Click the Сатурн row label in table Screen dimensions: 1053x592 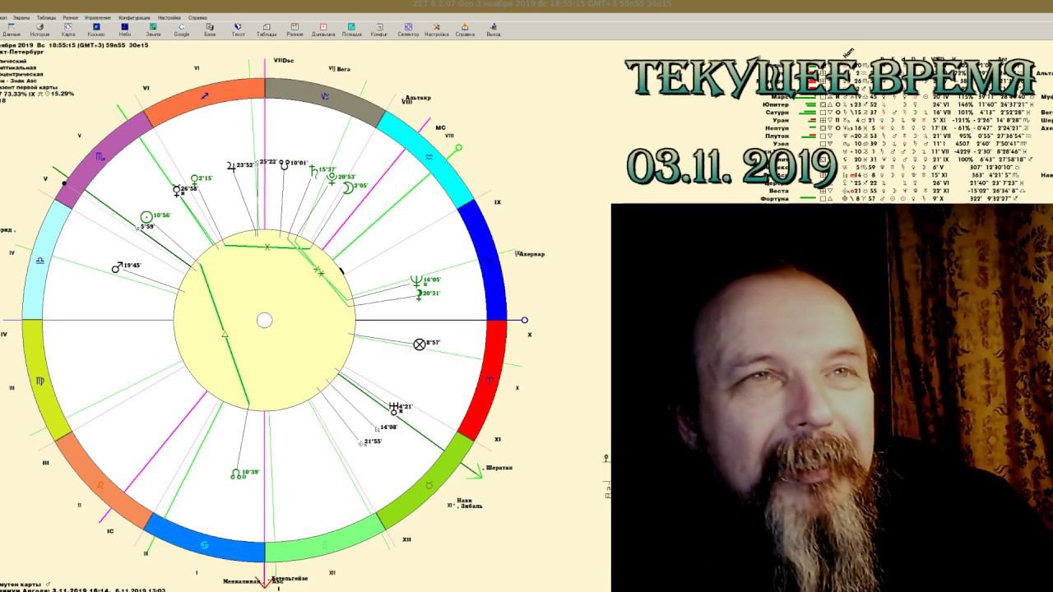point(776,113)
